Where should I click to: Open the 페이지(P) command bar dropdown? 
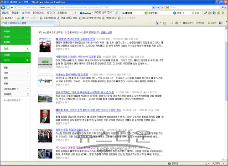coord(188,23)
